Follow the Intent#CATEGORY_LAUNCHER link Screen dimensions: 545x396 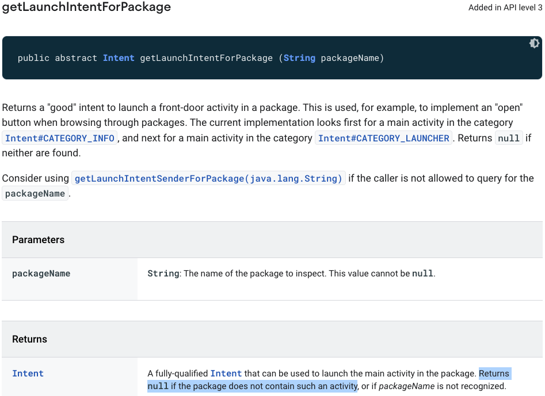tap(383, 138)
